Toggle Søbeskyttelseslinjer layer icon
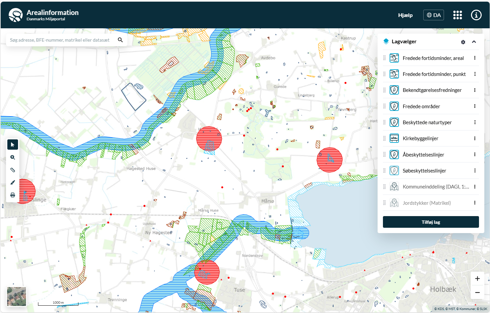Image resolution: width=490 pixels, height=313 pixels. coord(394,170)
